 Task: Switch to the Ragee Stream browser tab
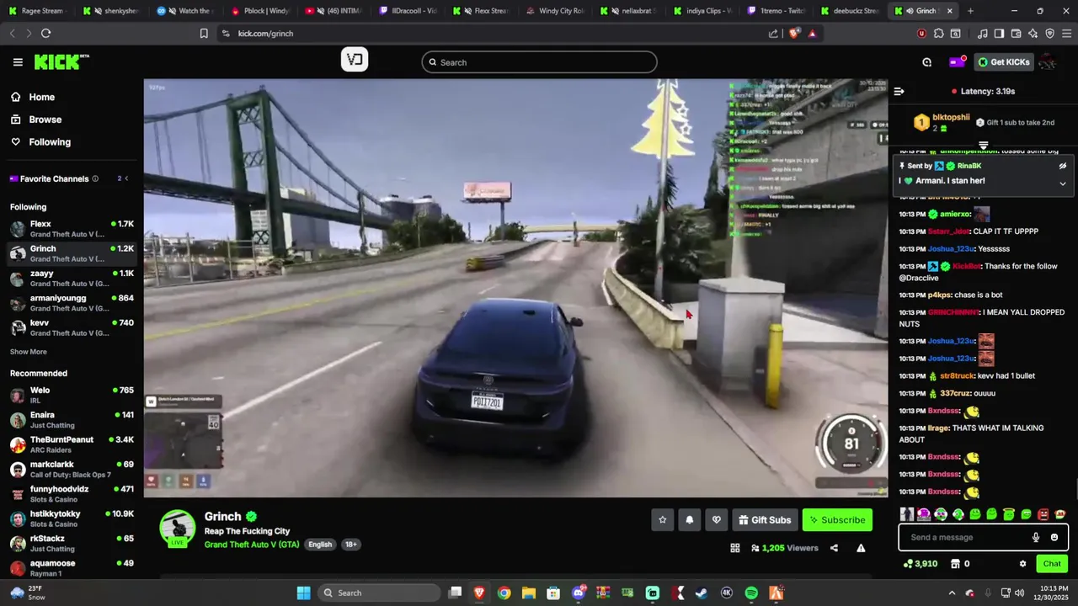[39, 11]
